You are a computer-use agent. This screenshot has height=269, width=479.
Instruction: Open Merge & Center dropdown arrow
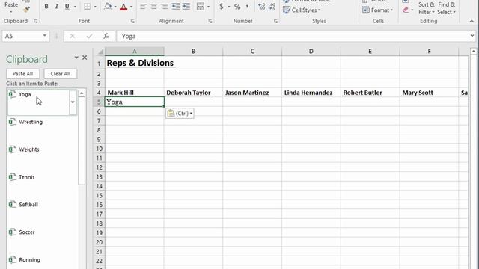coord(208,7)
